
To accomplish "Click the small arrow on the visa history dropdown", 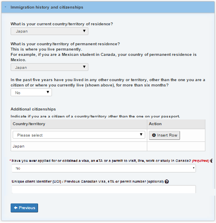I will 193,168.
